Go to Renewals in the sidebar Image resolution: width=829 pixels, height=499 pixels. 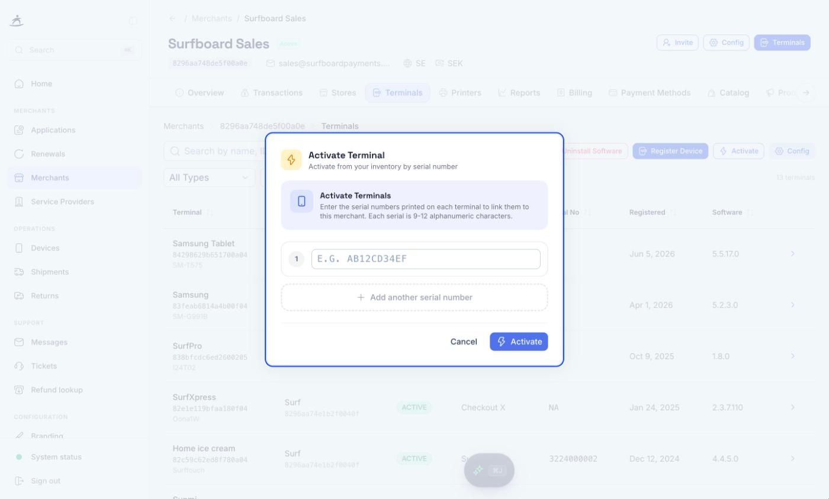tap(75, 154)
